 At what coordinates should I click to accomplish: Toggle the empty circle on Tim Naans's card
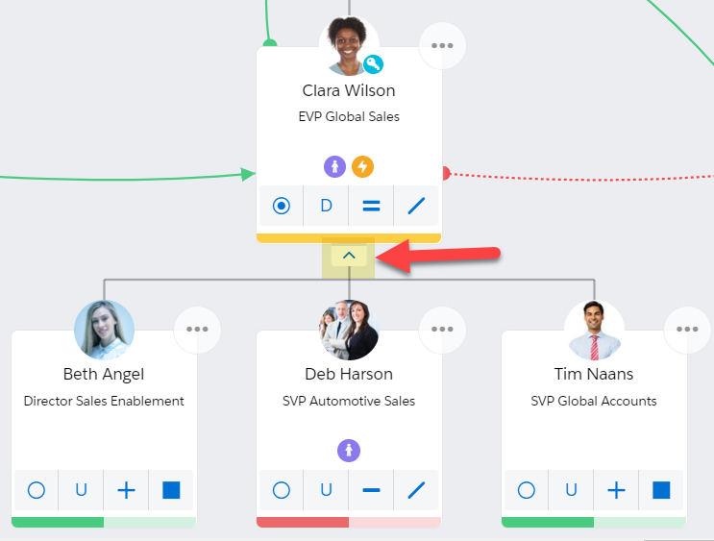coord(527,490)
